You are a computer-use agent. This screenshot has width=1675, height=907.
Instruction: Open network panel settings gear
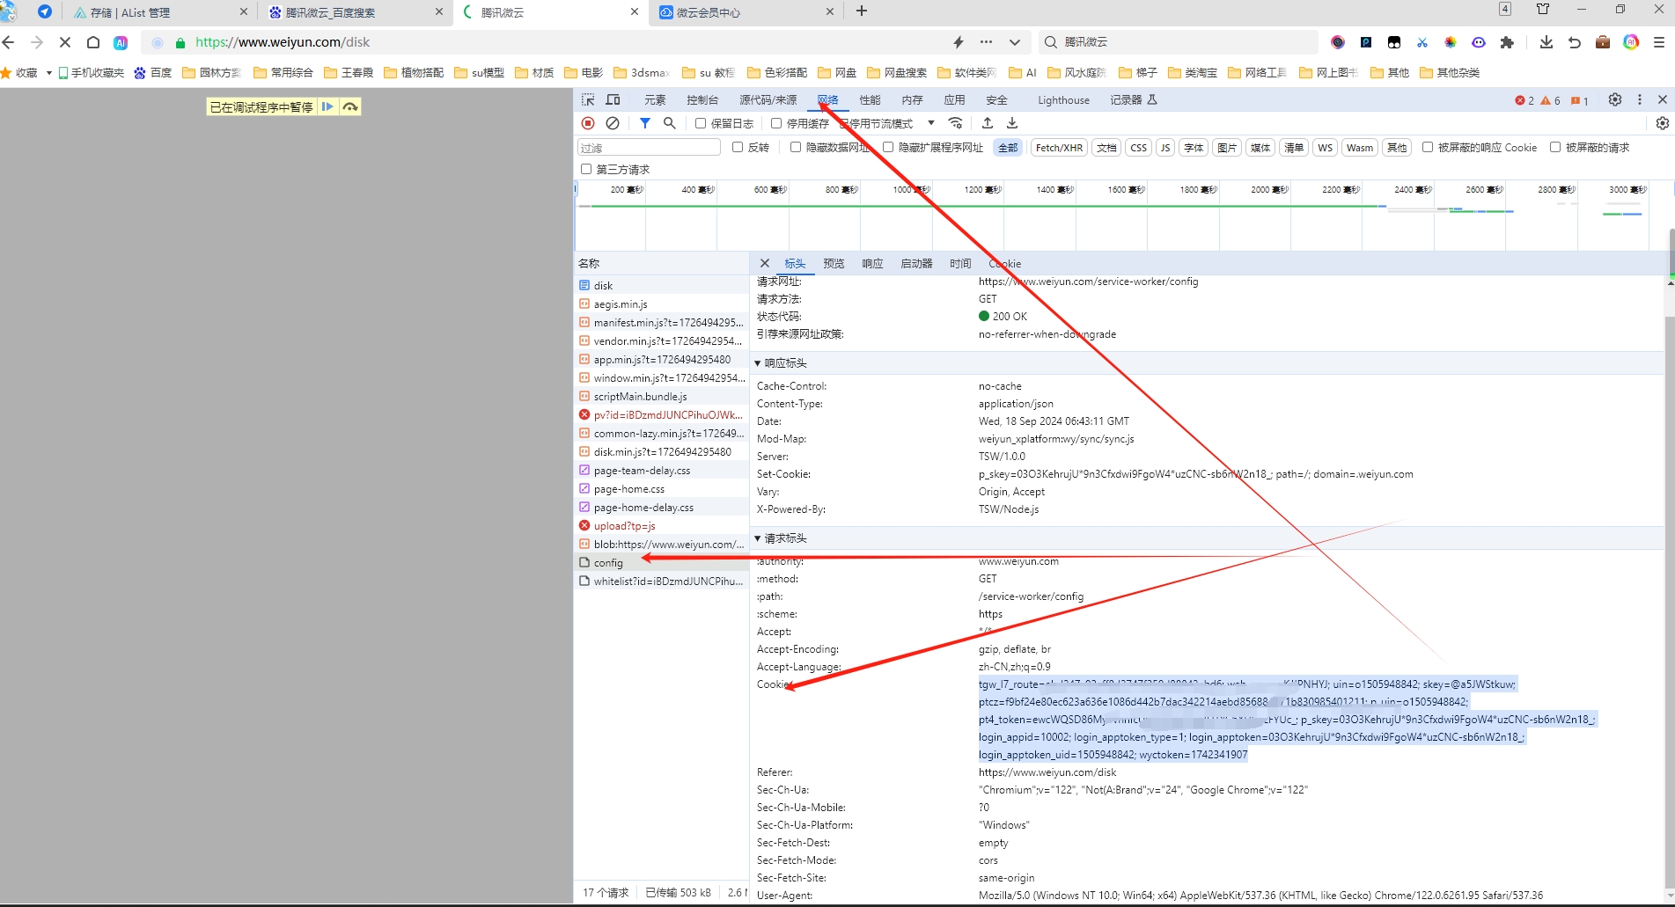tap(1662, 123)
